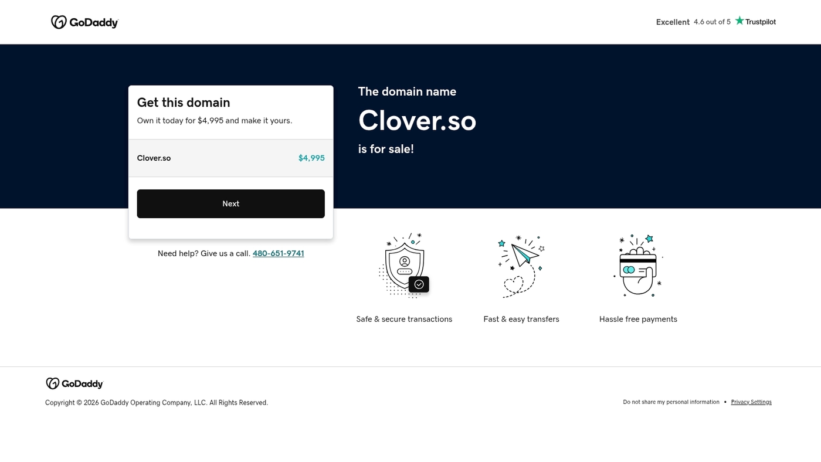
Task: Click the hassle free payments card illustration
Action: 638,265
